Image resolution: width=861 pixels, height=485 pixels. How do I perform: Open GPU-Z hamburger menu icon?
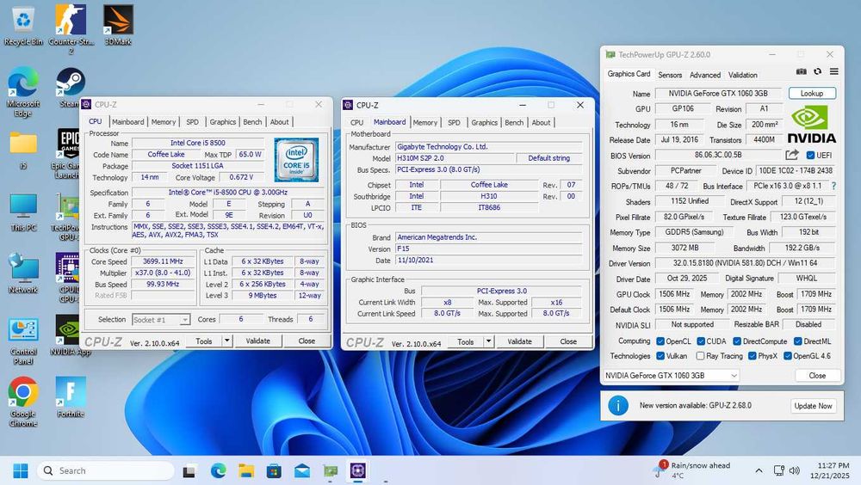coord(833,72)
